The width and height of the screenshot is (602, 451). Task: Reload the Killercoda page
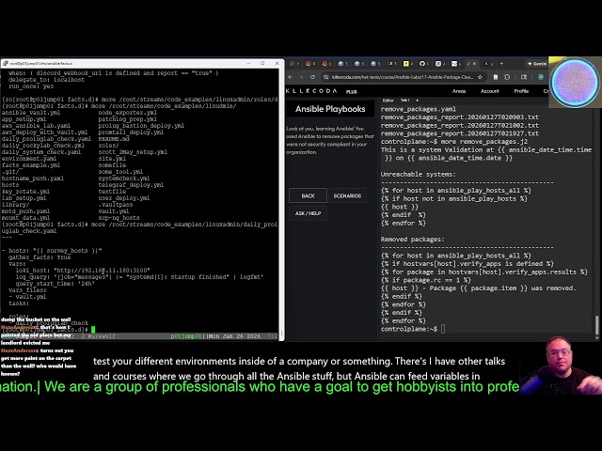(x=312, y=77)
